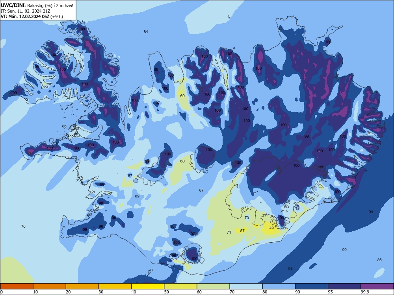Click the '99.9' legend tick label
Screen dimensions: 394x295
(365, 292)
